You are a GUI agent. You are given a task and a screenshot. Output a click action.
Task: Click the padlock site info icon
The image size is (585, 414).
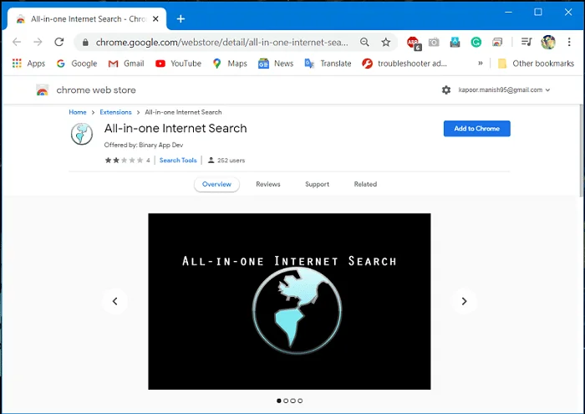[85, 42]
